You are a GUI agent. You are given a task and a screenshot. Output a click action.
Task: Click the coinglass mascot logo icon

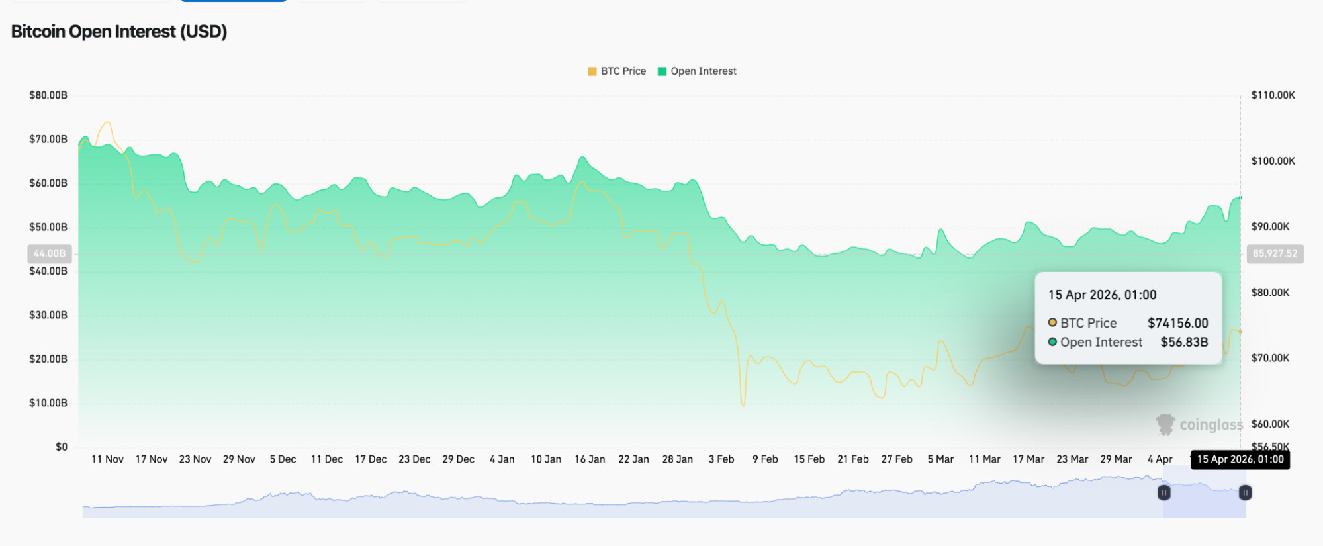click(x=1165, y=424)
